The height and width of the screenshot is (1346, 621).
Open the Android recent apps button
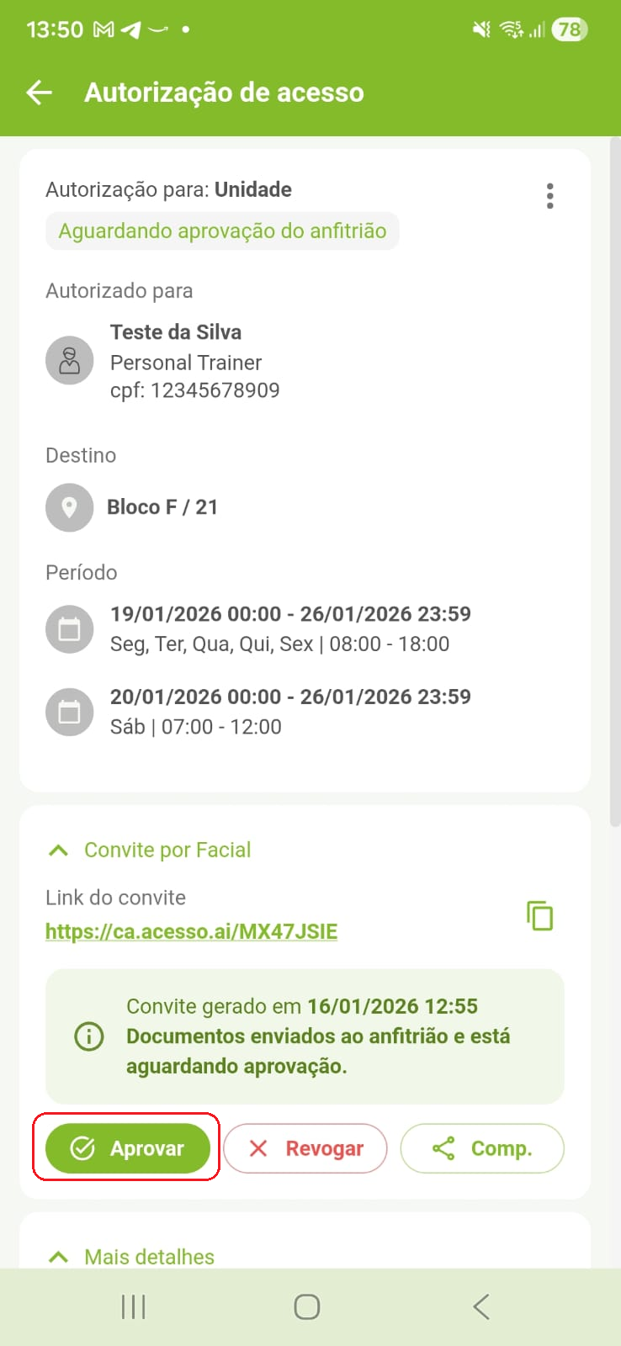pos(134,1306)
